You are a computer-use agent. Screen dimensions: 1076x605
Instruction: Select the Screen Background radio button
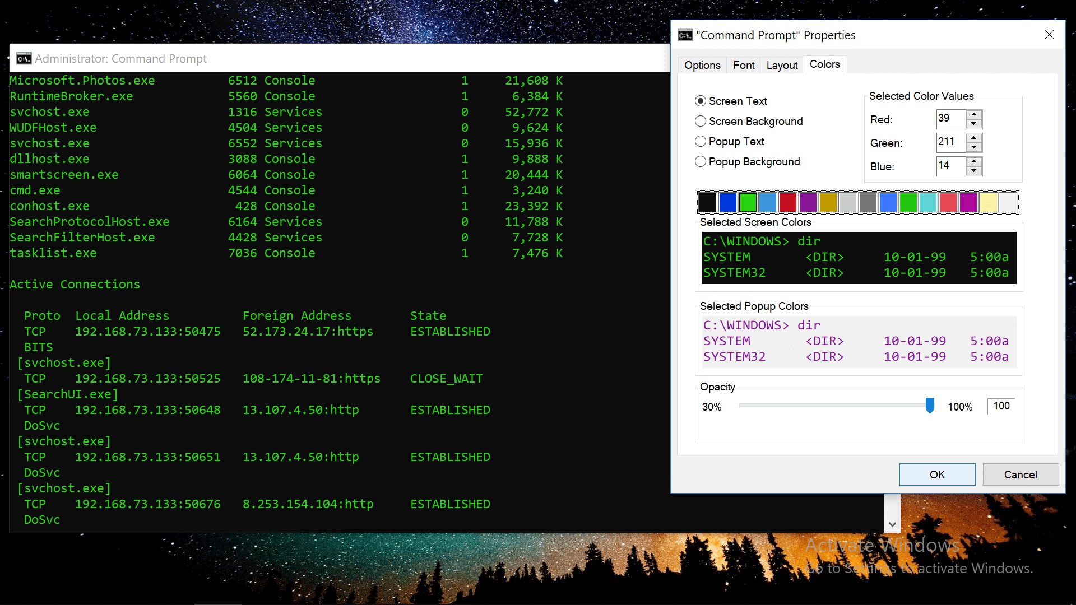(x=699, y=121)
